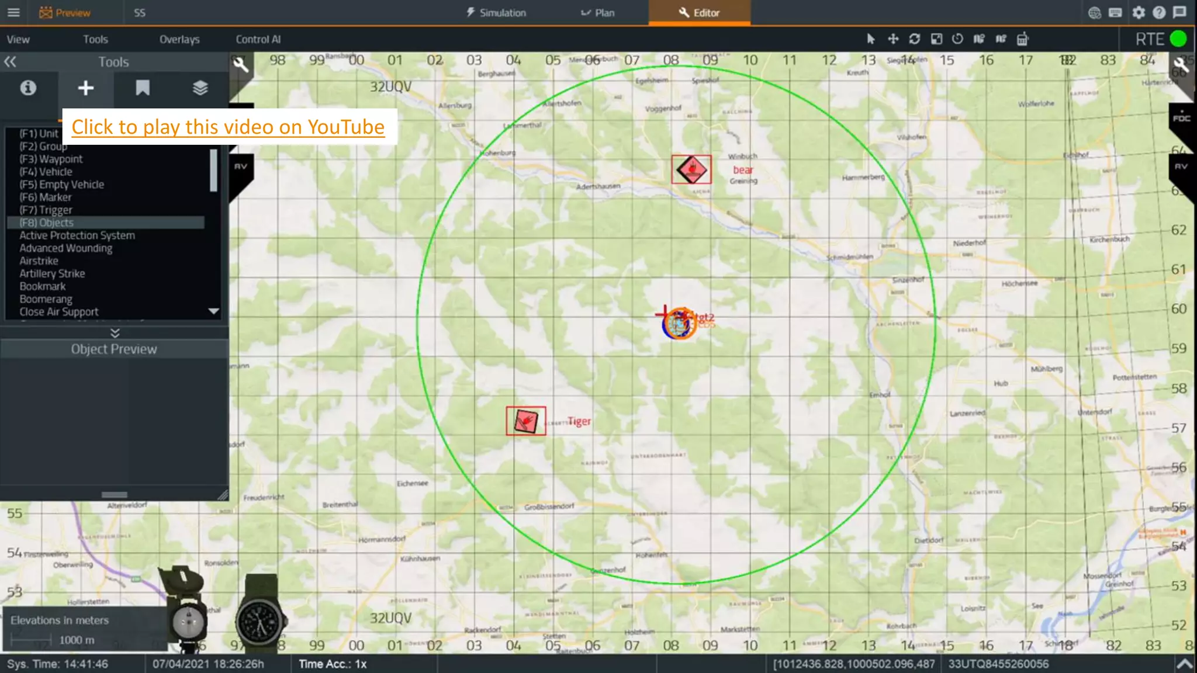This screenshot has width=1197, height=673.
Task: Open the help question mark icon
Action: 1159,12
